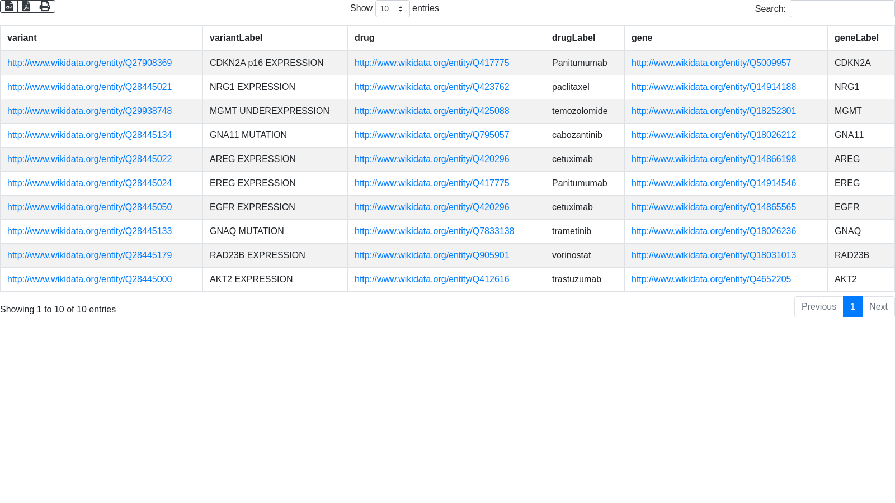
Task: Go to the Next page
Action: click(x=878, y=306)
